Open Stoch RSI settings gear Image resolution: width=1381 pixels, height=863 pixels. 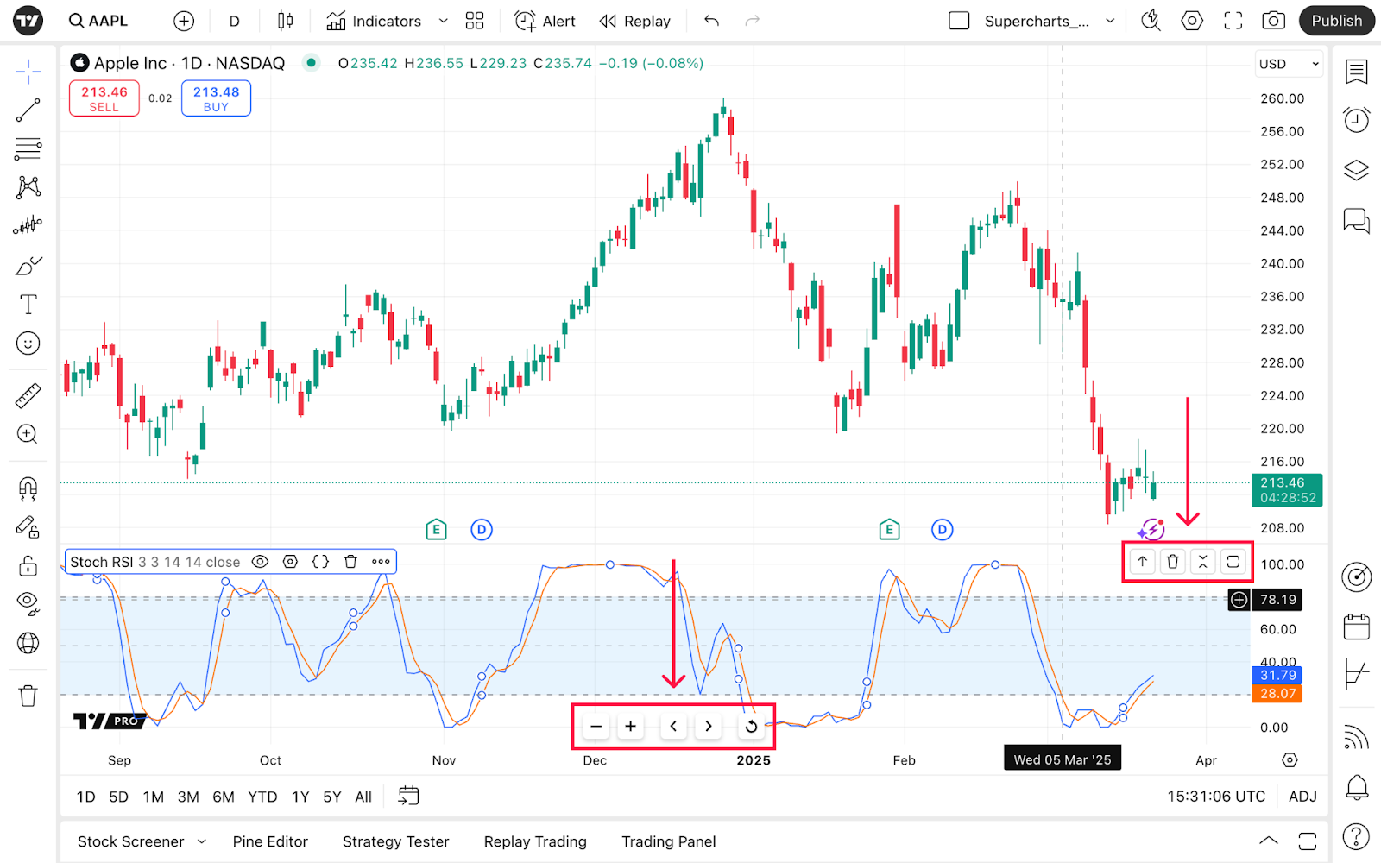pyautogui.click(x=291, y=562)
